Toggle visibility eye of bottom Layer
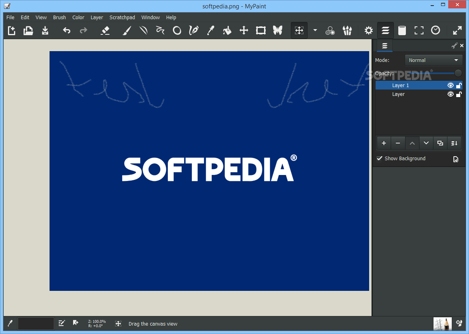This screenshot has height=334, width=469. [451, 94]
